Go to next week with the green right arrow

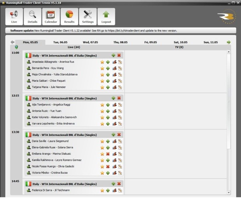point(229,42)
